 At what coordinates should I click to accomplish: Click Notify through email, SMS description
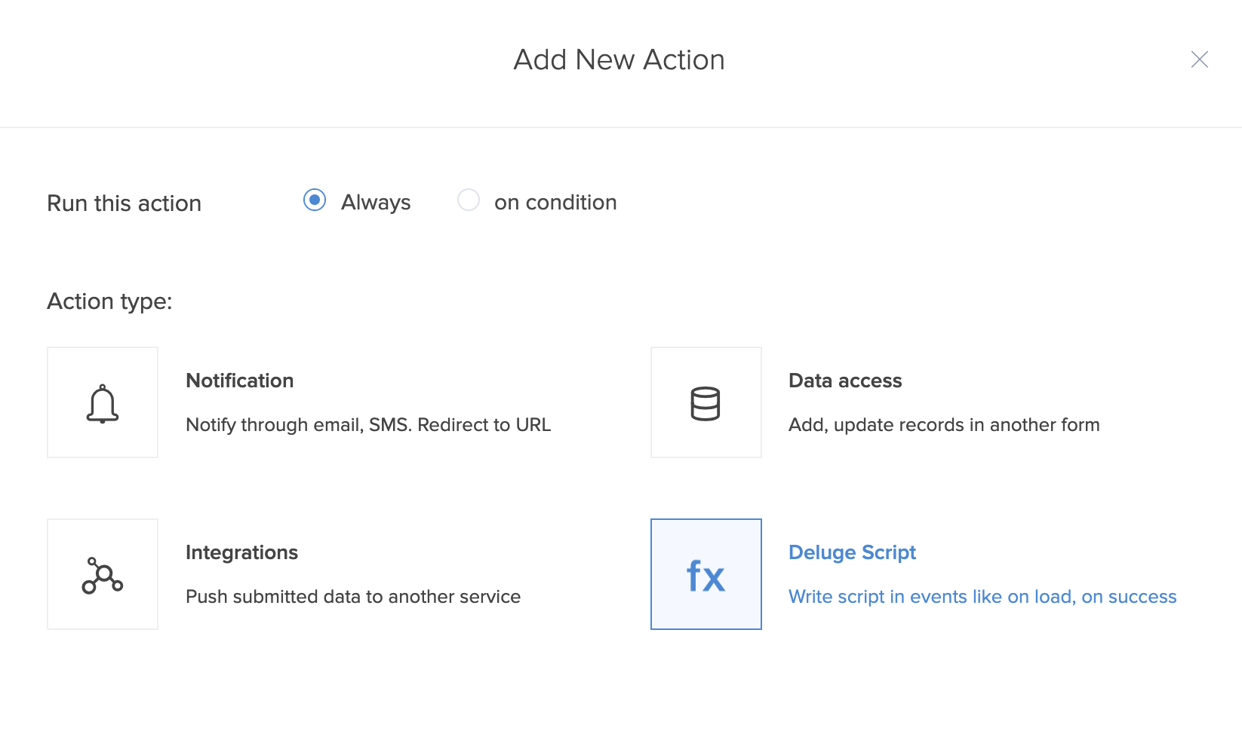click(x=368, y=425)
